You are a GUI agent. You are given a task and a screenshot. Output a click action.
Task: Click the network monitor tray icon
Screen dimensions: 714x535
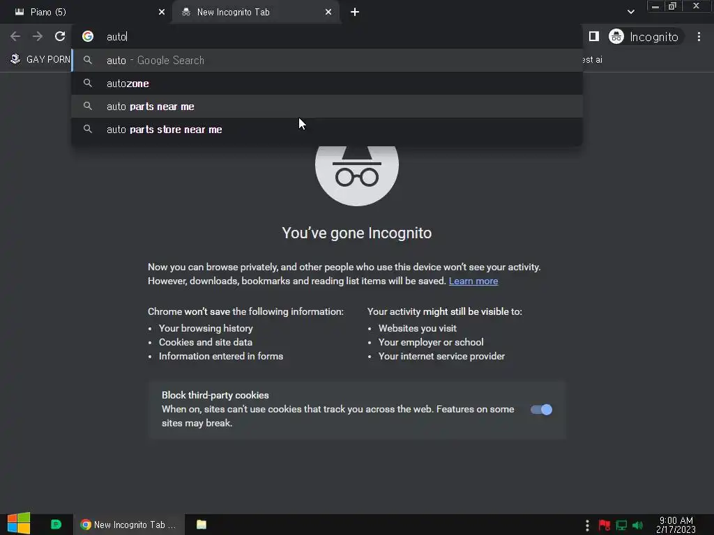click(621, 525)
